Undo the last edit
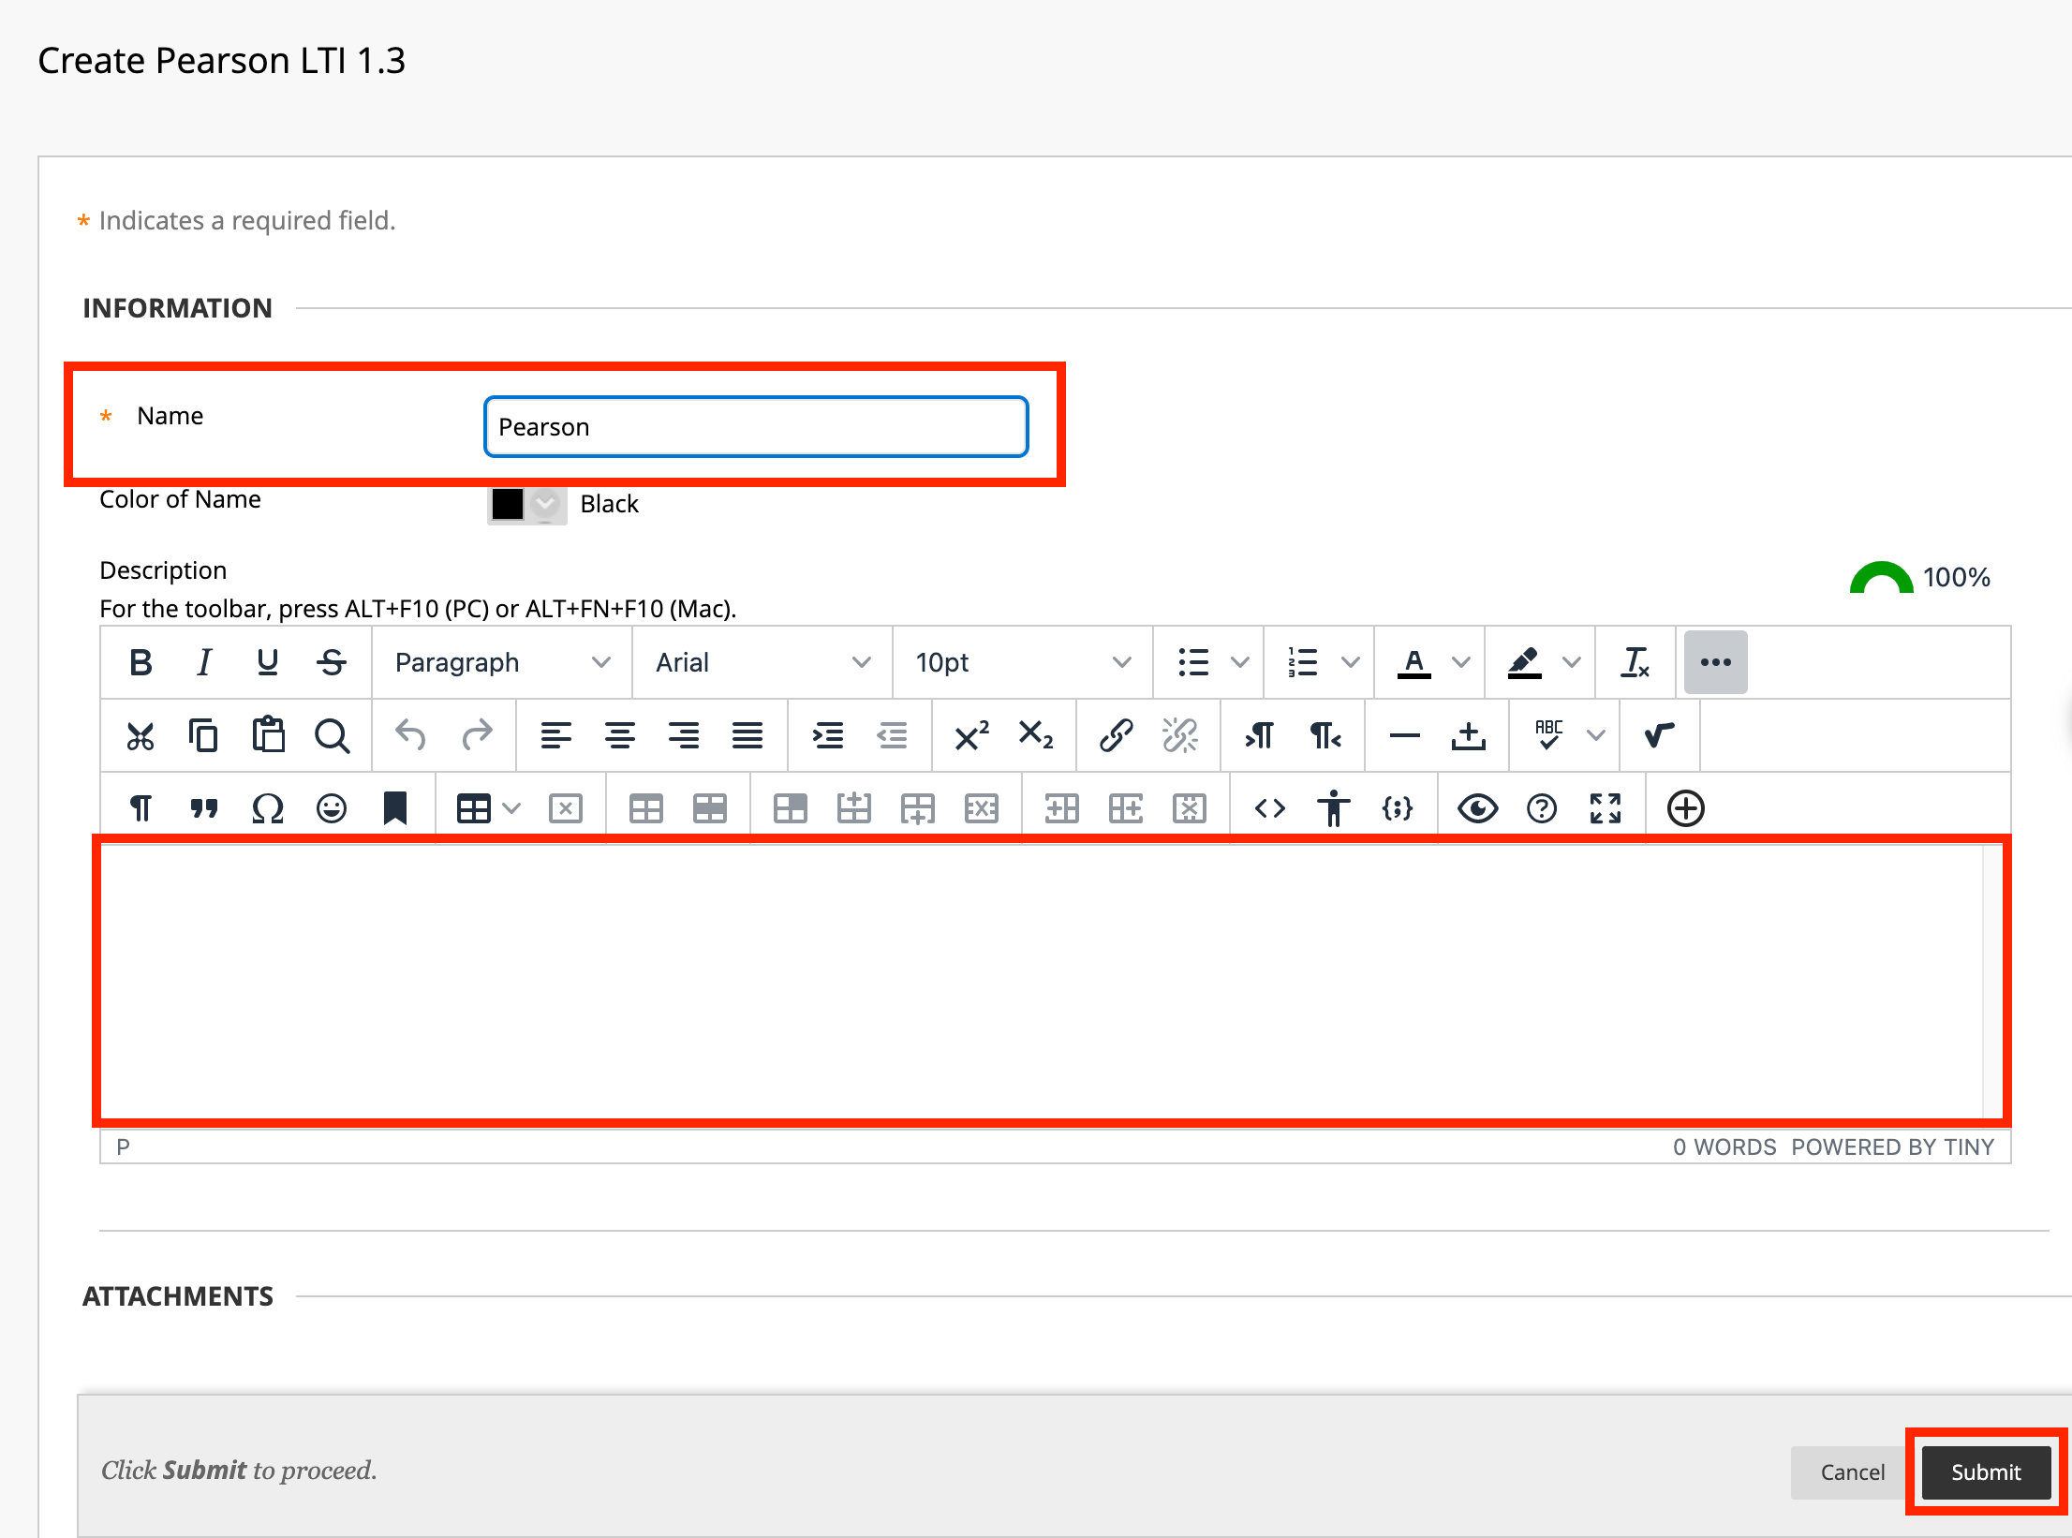Screen dimensions: 2072x1538 click(x=410, y=735)
